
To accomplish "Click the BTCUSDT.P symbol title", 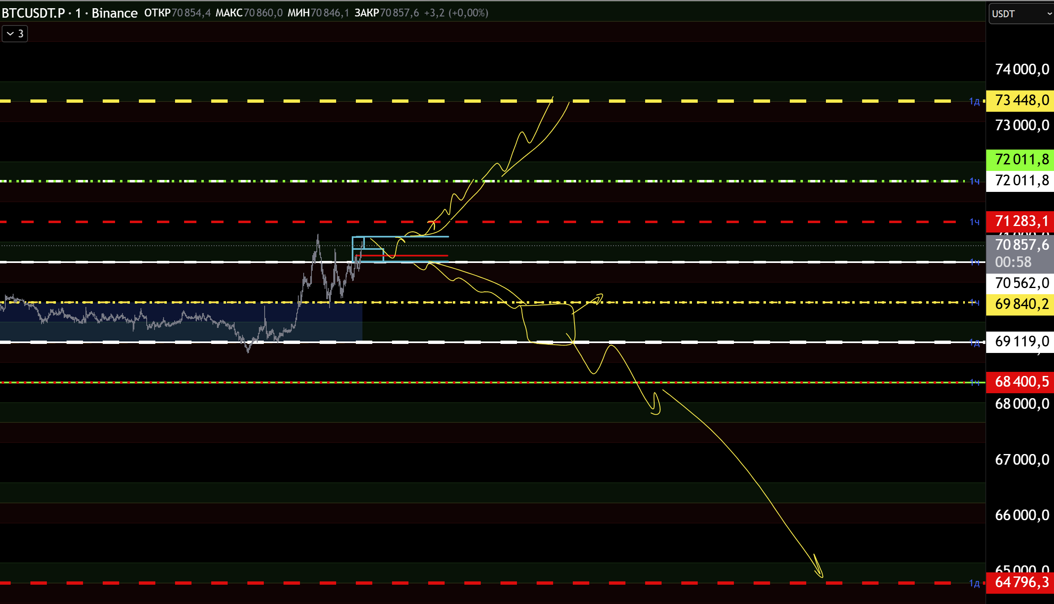I will (x=33, y=13).
